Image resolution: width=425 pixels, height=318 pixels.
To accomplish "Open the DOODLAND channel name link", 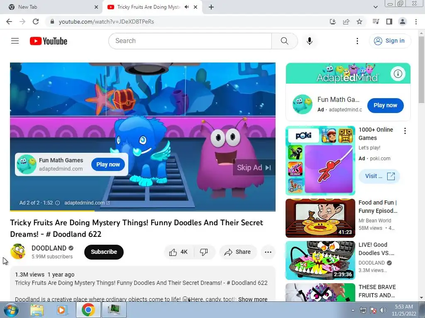I will pos(49,248).
